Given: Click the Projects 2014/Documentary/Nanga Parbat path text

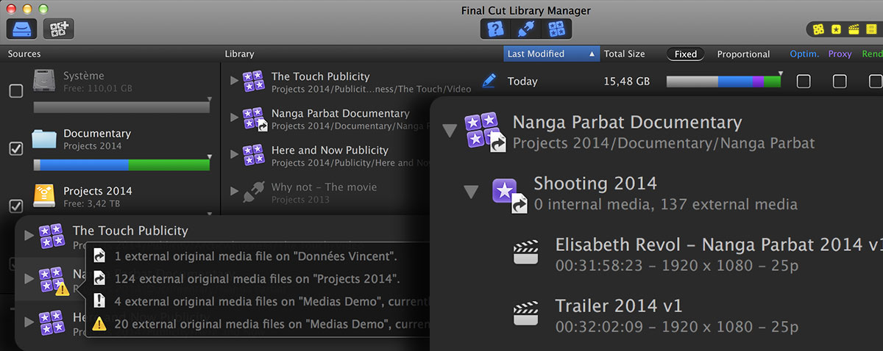Looking at the screenshot, I should (x=664, y=142).
